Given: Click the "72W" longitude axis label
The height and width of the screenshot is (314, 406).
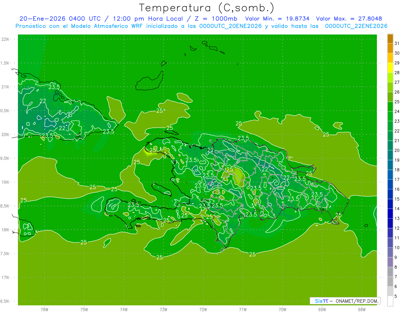Looking at the screenshot, I should pyautogui.click(x=203, y=310).
